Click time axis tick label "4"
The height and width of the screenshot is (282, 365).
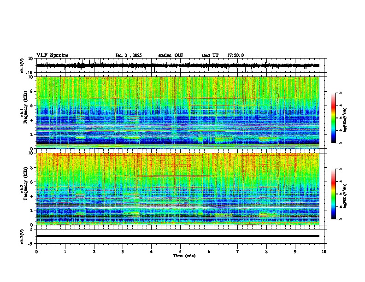coord(152,252)
